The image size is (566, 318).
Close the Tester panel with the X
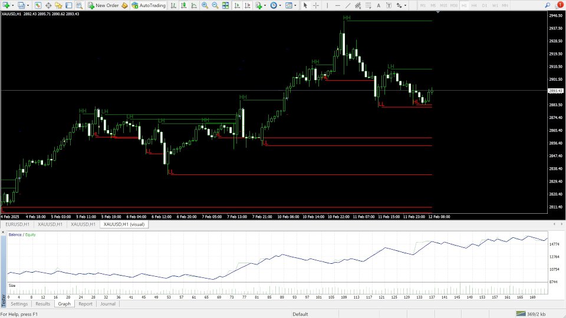4,232
